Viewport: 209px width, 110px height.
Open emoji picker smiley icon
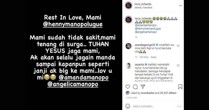tap(128, 106)
